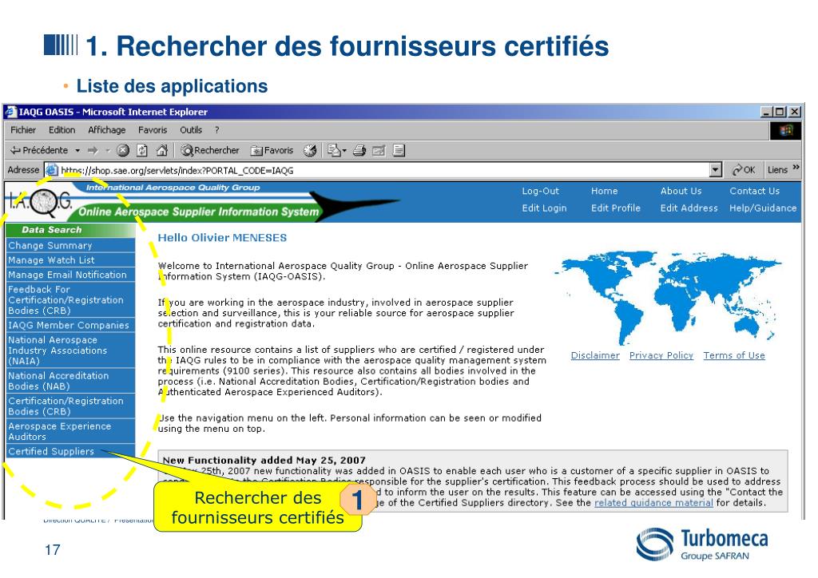Click the world map image
This screenshot has height=578, width=818.
point(669,299)
